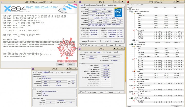Click the thermometer icon above SYSTIN

point(134,30)
